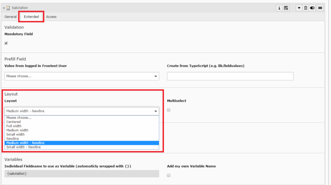Click the info icon for Salutation record
331x185 pixels.
(x=279, y=8)
